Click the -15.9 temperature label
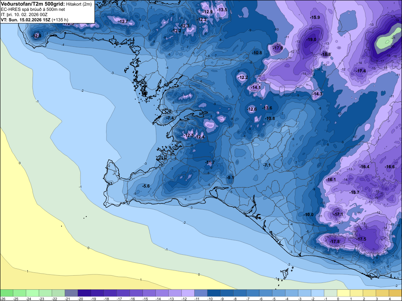402x301 pixels. point(315,17)
